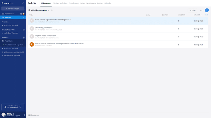This screenshot has width=211, height=118.
Task: Click the Neu hinzufügen button
Action: tap(13, 9)
